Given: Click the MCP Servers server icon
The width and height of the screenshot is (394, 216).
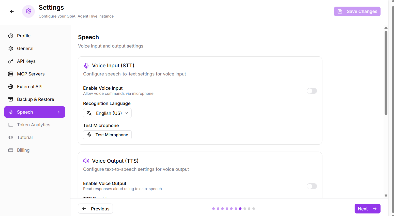Looking at the screenshot, I should (11, 74).
